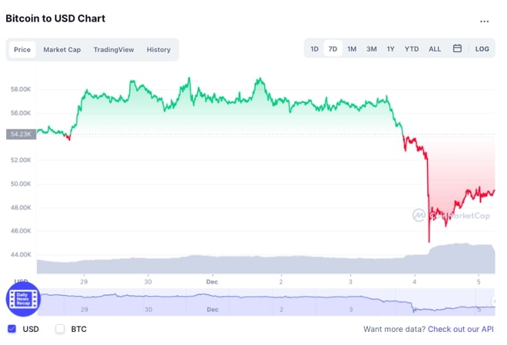
Task: Toggle LOG scale on the chart
Action: pyautogui.click(x=482, y=49)
